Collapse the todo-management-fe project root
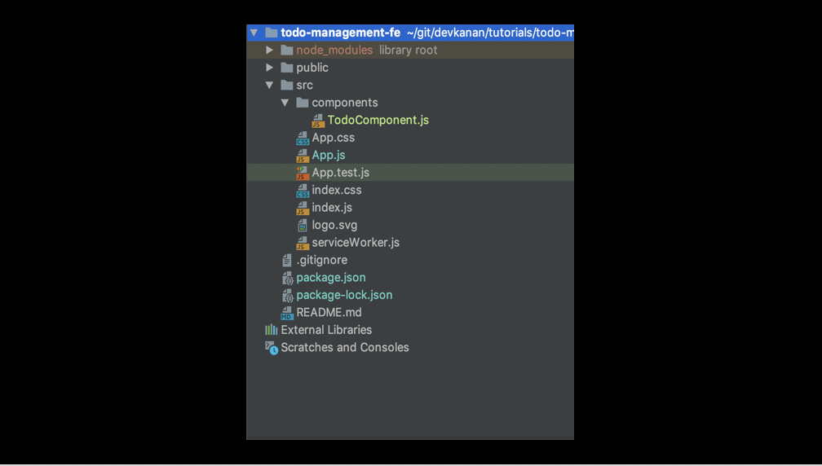 [254, 33]
